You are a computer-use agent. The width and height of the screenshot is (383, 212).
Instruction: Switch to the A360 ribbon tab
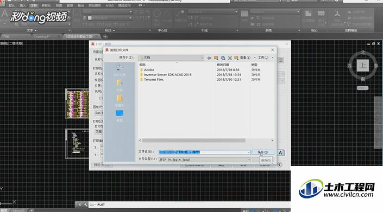pyautogui.click(x=110, y=5)
